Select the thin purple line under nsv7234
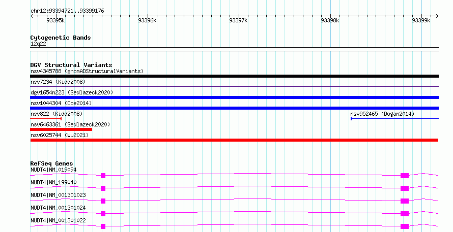The width and height of the screenshot is (453, 232). [234, 86]
